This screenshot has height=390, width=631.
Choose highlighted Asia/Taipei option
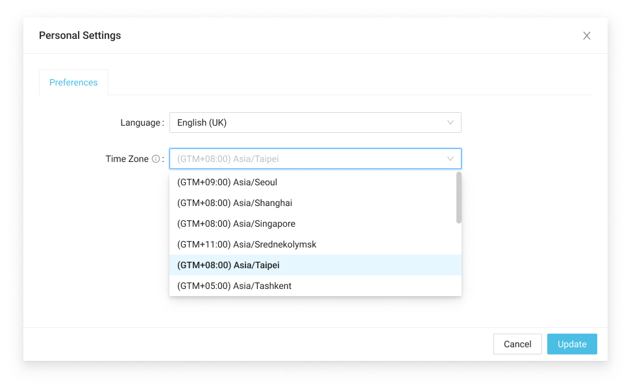[x=315, y=265]
